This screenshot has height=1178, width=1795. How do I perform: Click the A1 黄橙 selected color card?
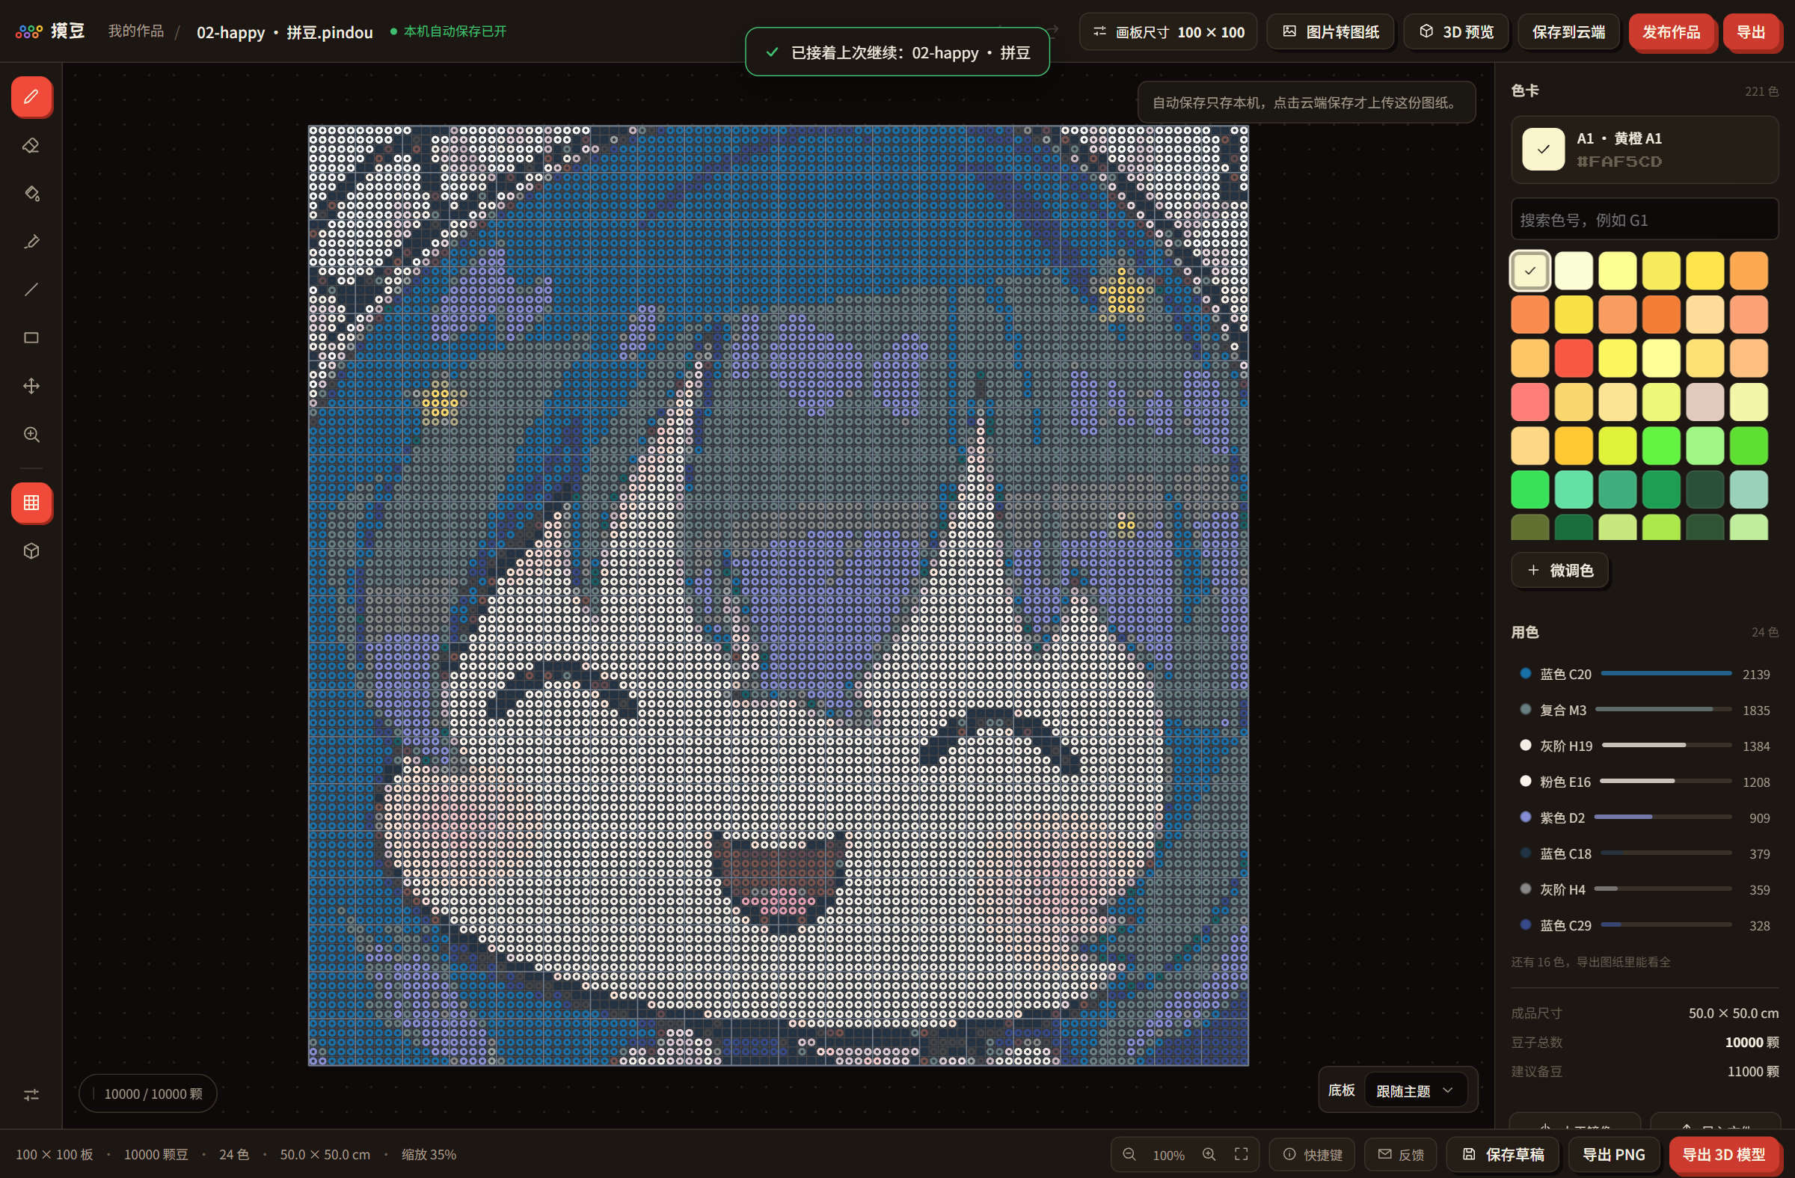tap(1645, 150)
